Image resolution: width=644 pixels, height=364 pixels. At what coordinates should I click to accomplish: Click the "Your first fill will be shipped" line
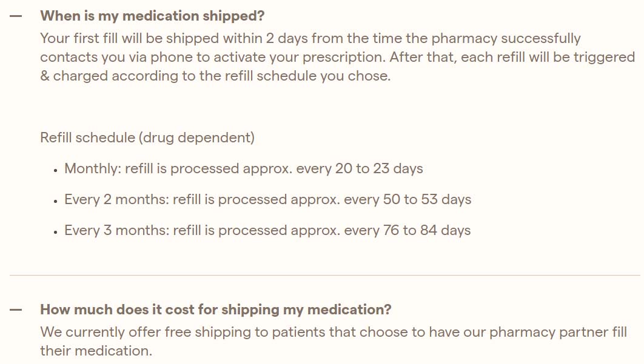310,38
